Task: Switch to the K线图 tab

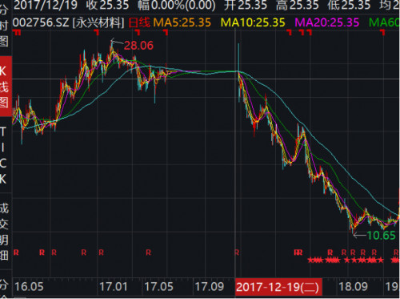Action: coord(5,87)
